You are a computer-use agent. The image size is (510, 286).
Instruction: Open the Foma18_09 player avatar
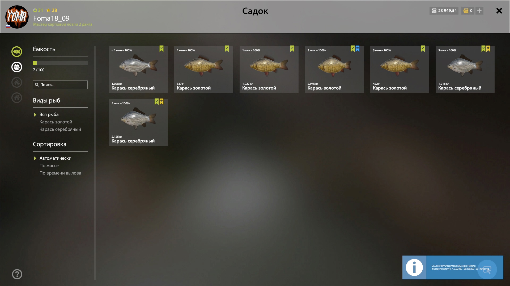tap(17, 17)
